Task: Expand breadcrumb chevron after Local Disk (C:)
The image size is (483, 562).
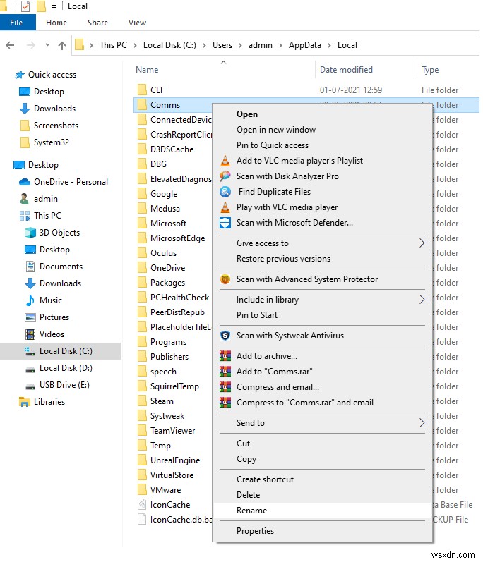Action: click(x=204, y=45)
